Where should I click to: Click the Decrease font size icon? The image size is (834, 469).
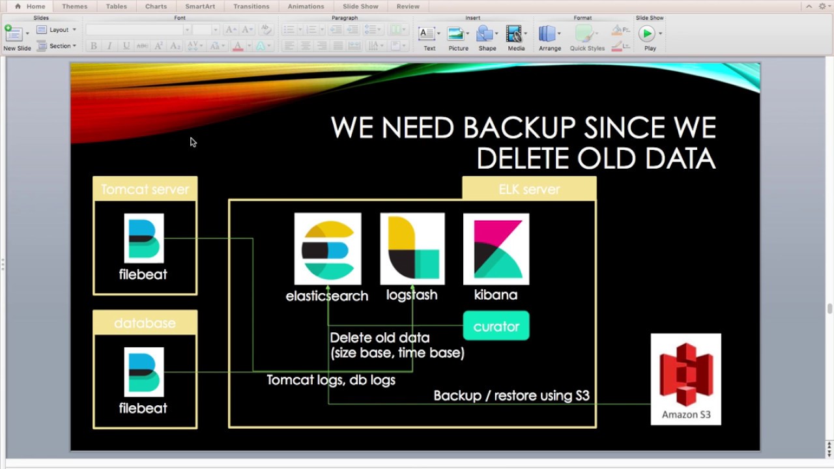(248, 29)
